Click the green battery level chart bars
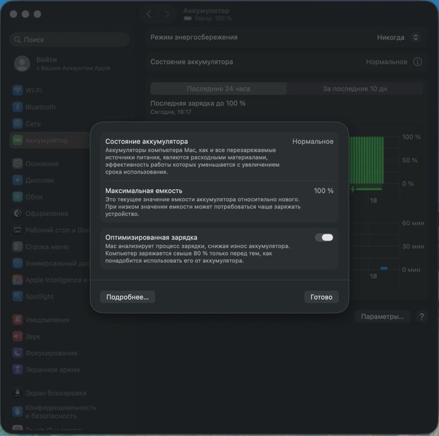This screenshot has height=436, width=439. pos(366,160)
